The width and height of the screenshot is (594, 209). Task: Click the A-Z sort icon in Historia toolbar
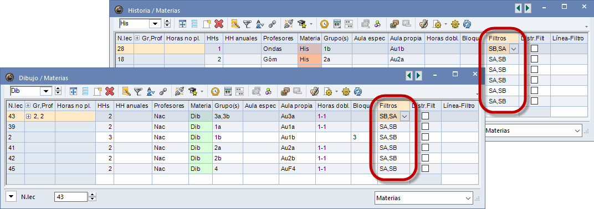pyautogui.click(x=259, y=24)
